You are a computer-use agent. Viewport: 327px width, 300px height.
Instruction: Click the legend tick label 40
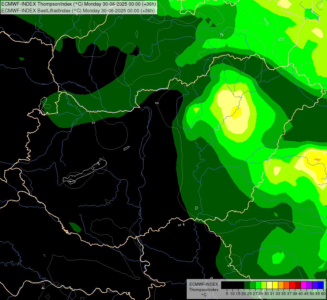(x=301, y=294)
